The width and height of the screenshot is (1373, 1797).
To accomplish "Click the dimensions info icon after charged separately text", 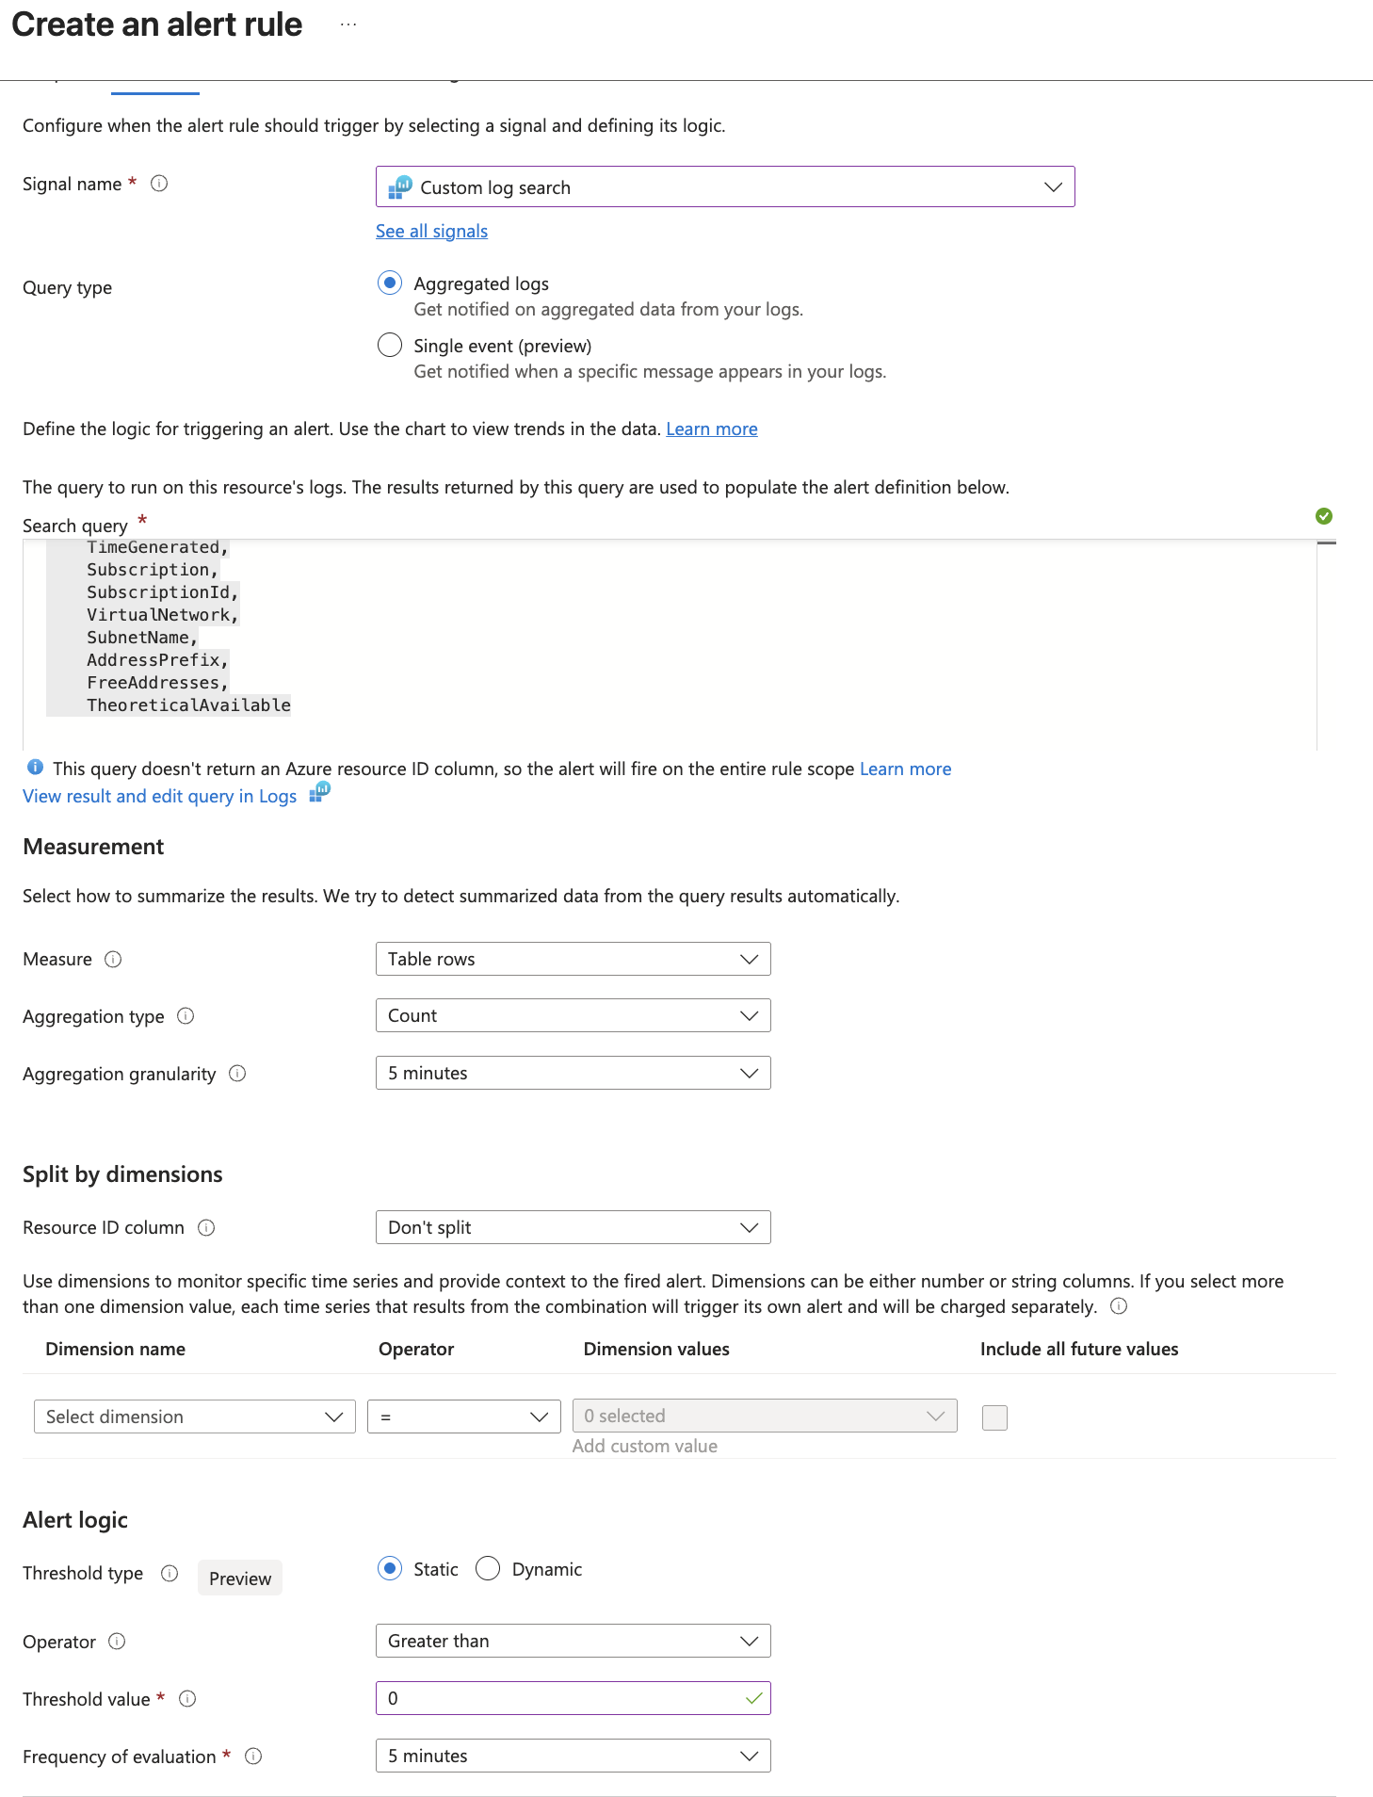I will coord(1117,1306).
